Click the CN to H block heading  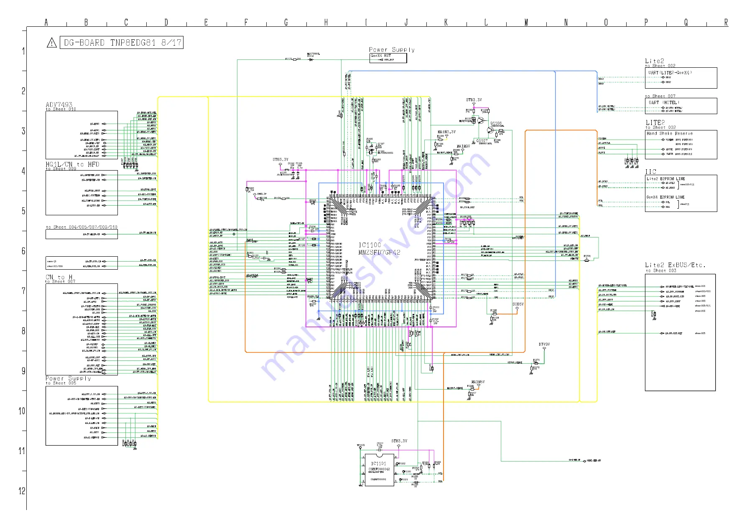(59, 277)
